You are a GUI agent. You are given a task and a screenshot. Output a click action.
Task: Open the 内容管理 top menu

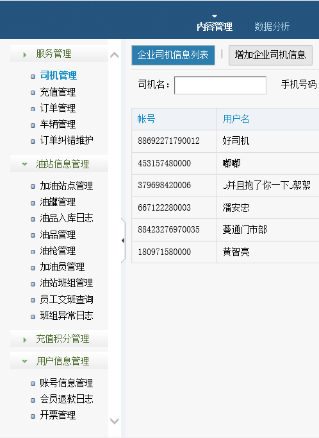click(x=215, y=26)
